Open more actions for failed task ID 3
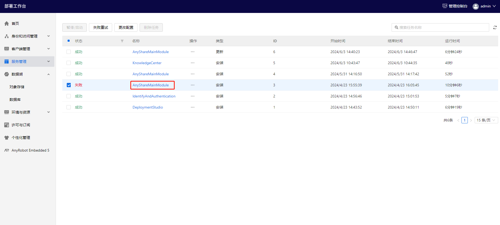The width and height of the screenshot is (500, 225). coord(193,85)
